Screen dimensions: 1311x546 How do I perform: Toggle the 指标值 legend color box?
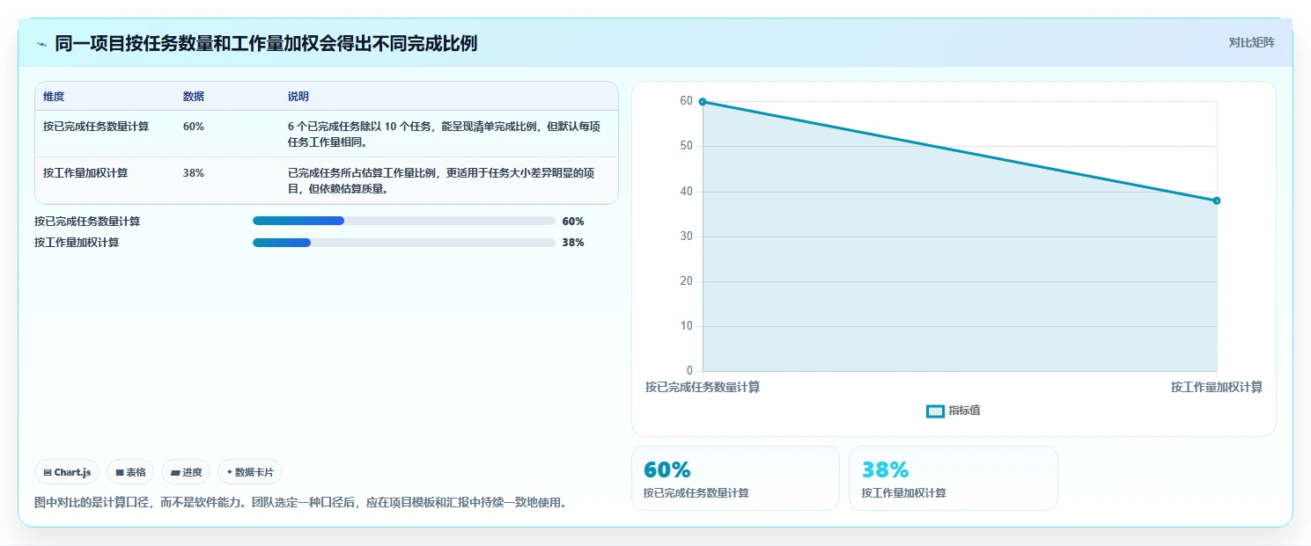pyautogui.click(x=936, y=411)
